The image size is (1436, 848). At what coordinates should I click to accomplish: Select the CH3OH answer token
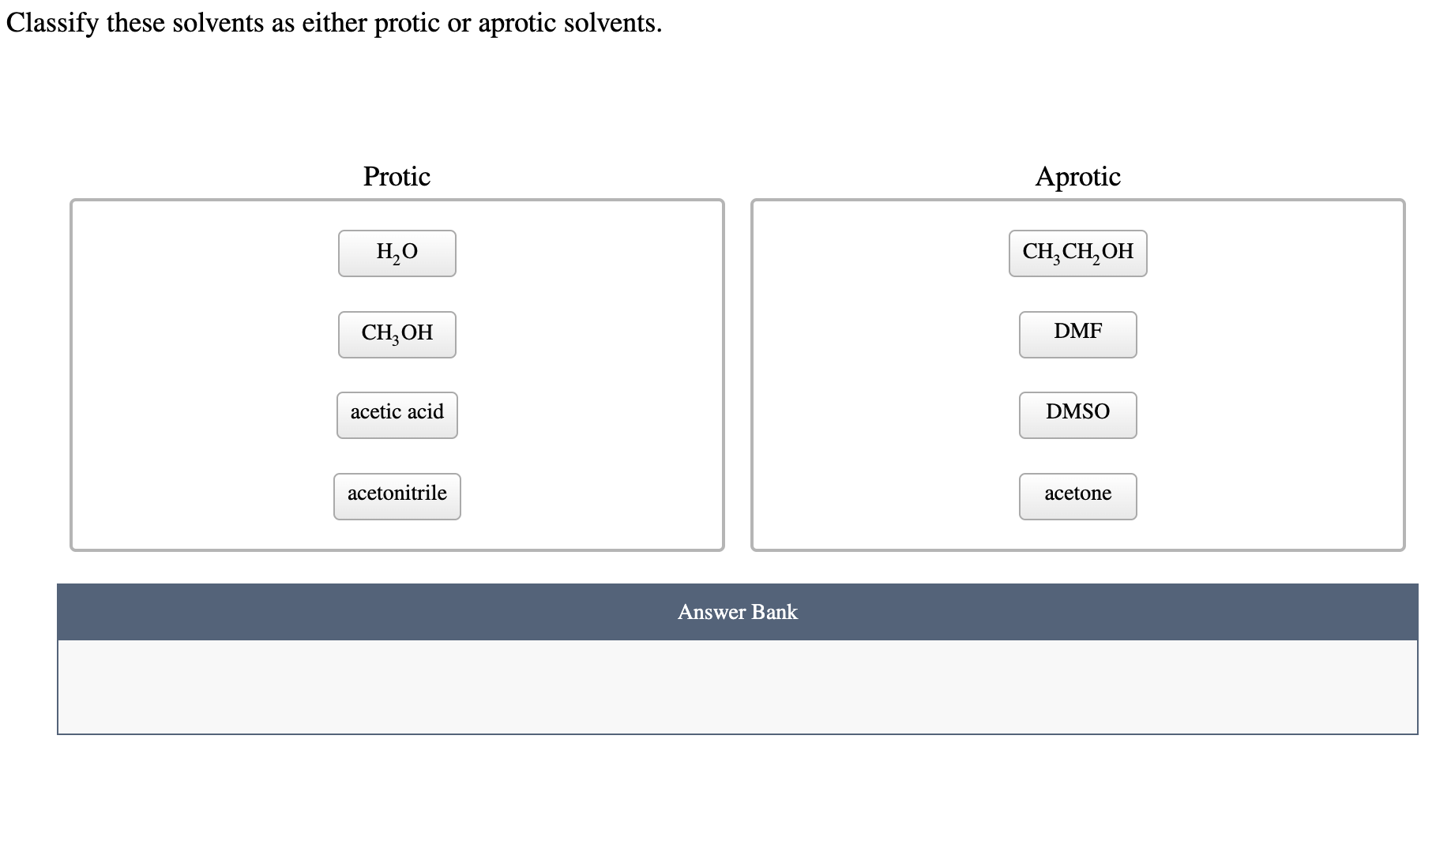(x=397, y=334)
